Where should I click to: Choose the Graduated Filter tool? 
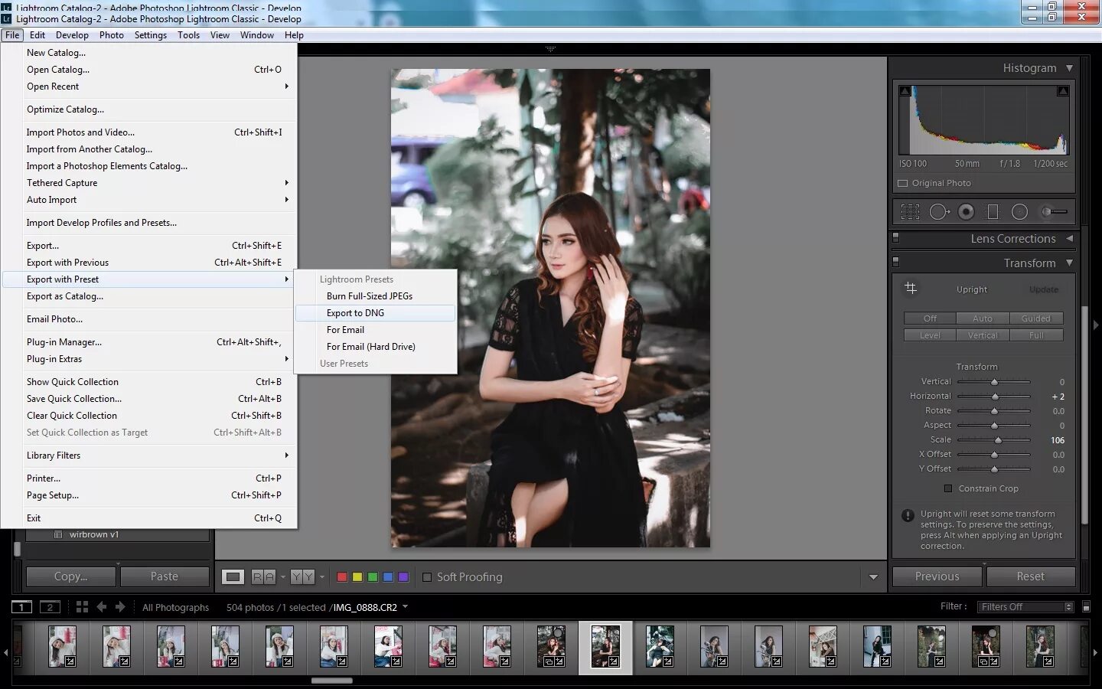point(993,212)
